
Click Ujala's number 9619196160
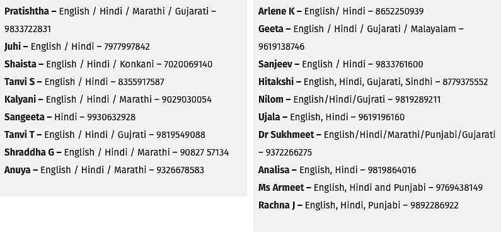(381, 117)
